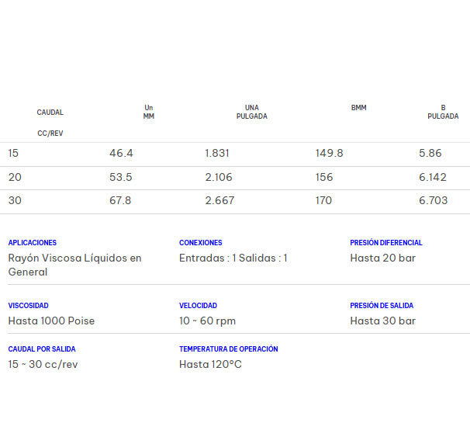Click the PRESIÓN DE SALIDA heading
The image size is (470, 423).
point(382,306)
